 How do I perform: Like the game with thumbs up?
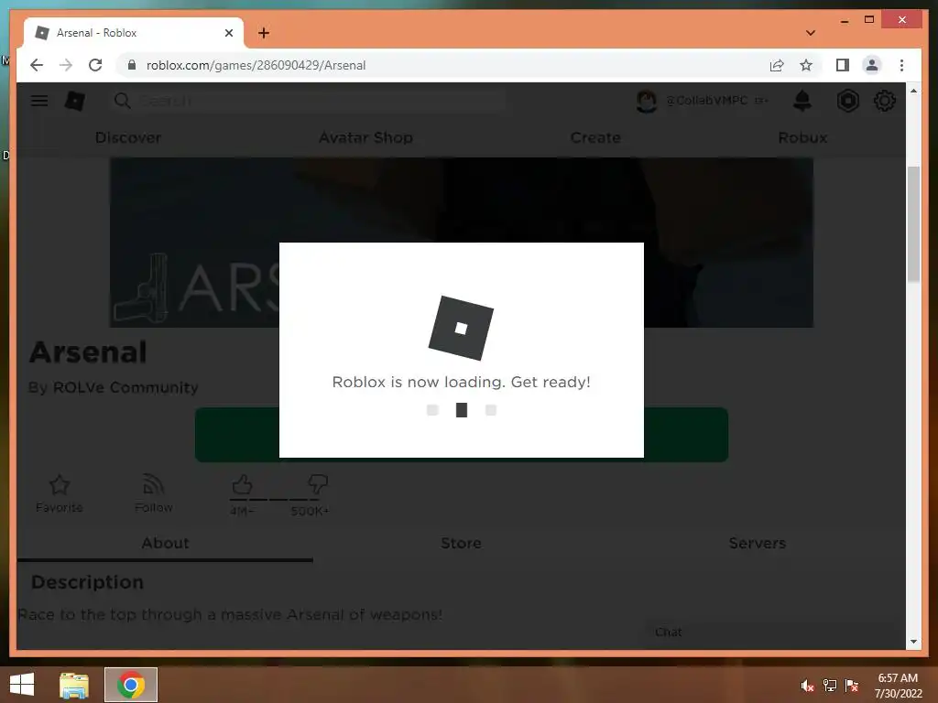pyautogui.click(x=242, y=484)
